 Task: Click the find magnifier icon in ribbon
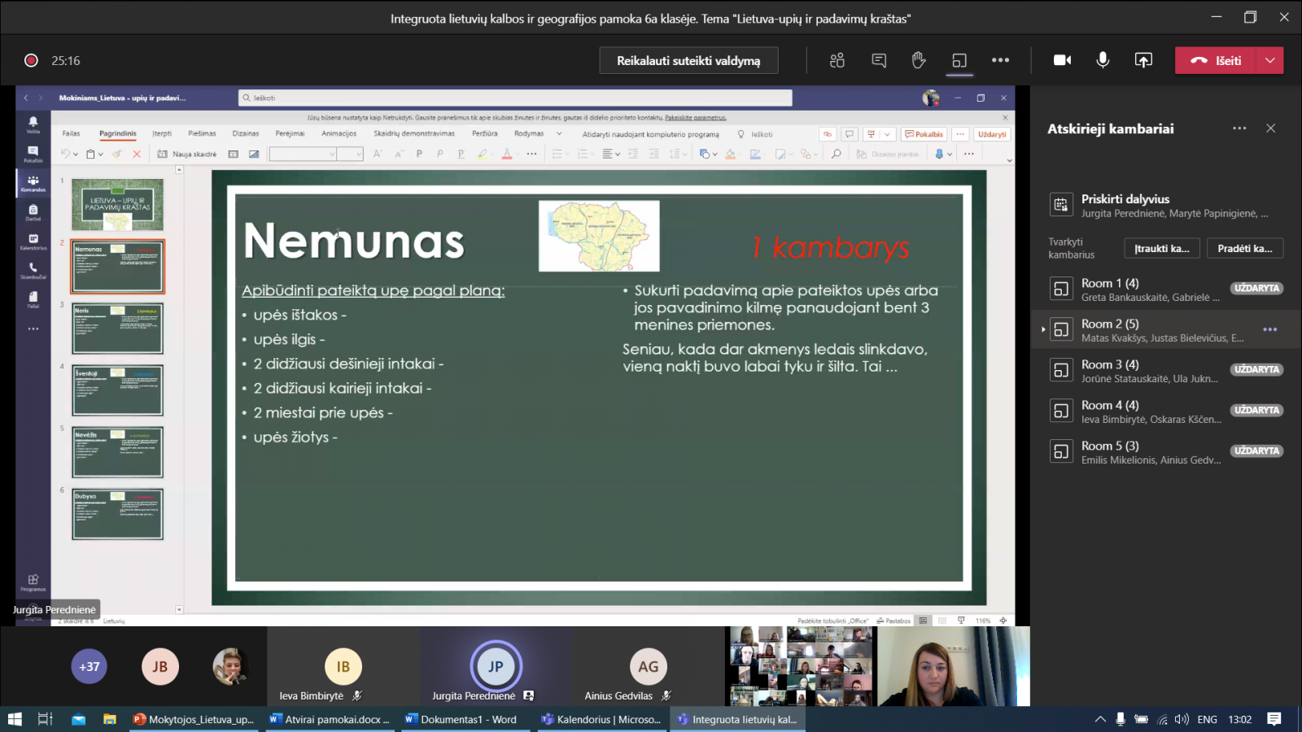(x=836, y=154)
